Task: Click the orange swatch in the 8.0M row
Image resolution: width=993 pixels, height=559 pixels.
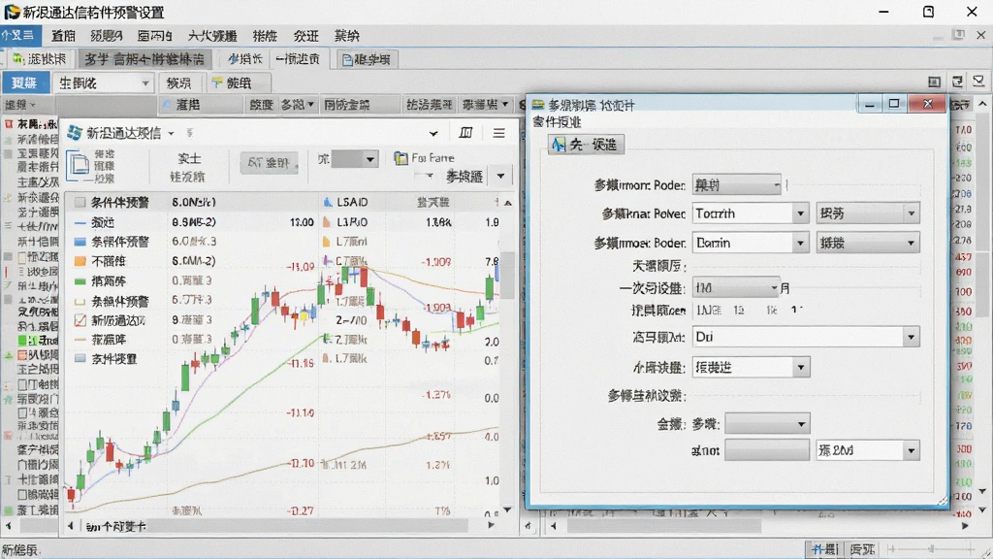Action: tap(80, 261)
